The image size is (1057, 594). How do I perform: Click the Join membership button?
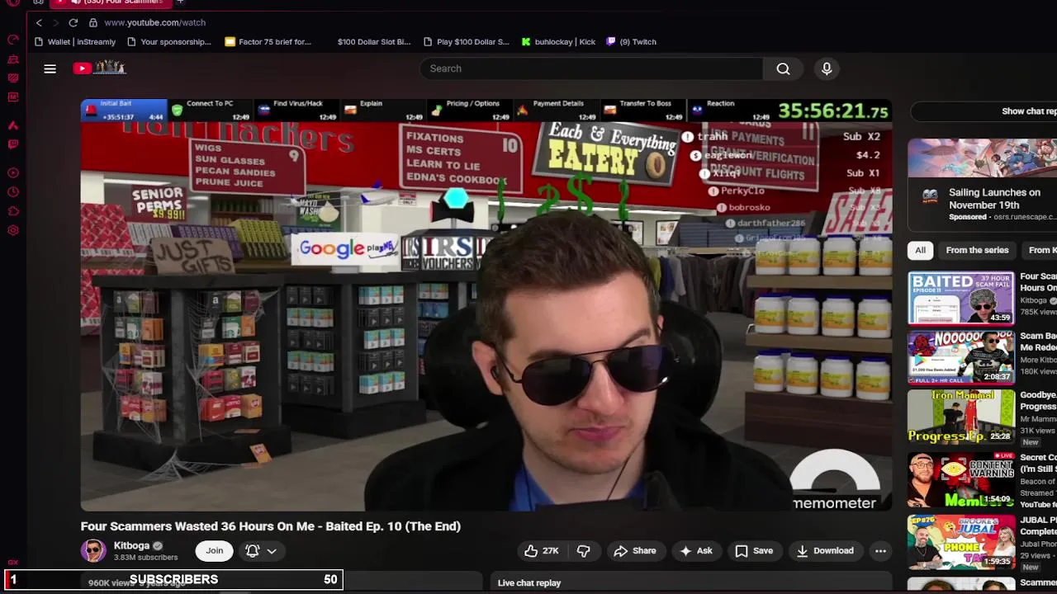point(215,550)
